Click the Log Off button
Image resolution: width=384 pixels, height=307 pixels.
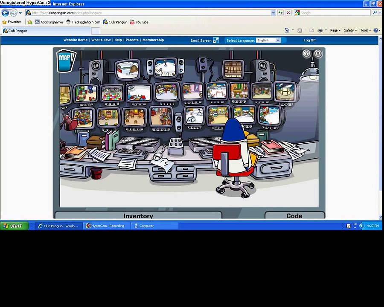click(x=310, y=40)
